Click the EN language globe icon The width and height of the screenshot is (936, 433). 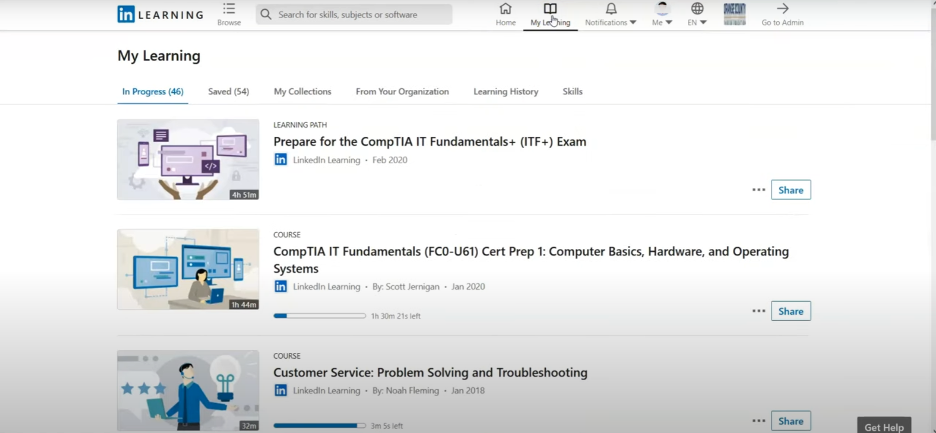pos(697,8)
